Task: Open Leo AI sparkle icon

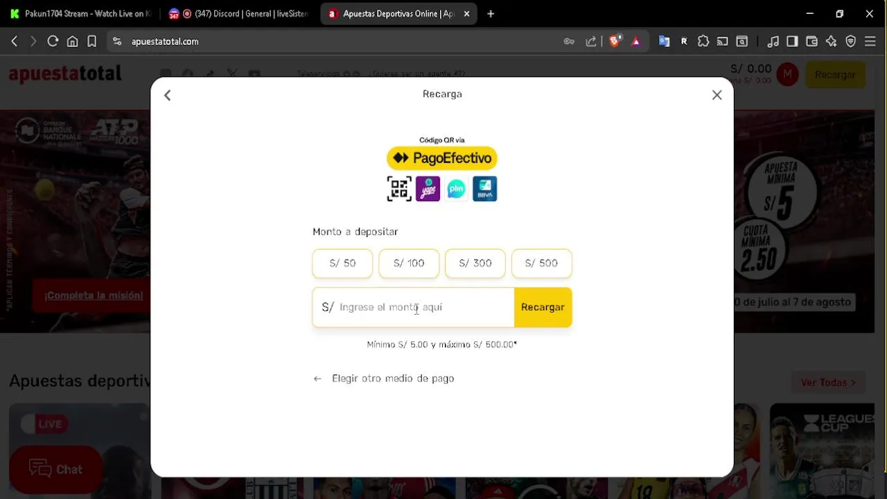Action: click(x=832, y=42)
